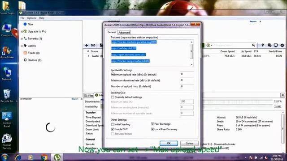Click the trackers list scrollbar thumb
Screen dimensions: 287x161
(191, 51)
